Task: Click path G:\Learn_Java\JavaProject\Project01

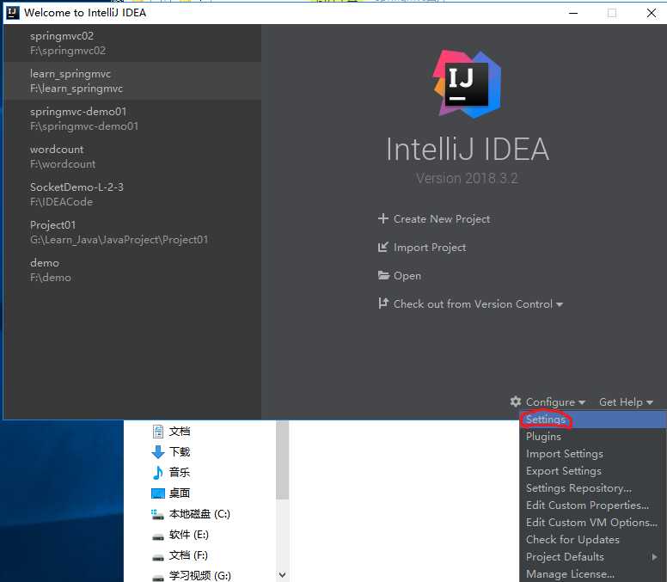Action: pos(119,240)
